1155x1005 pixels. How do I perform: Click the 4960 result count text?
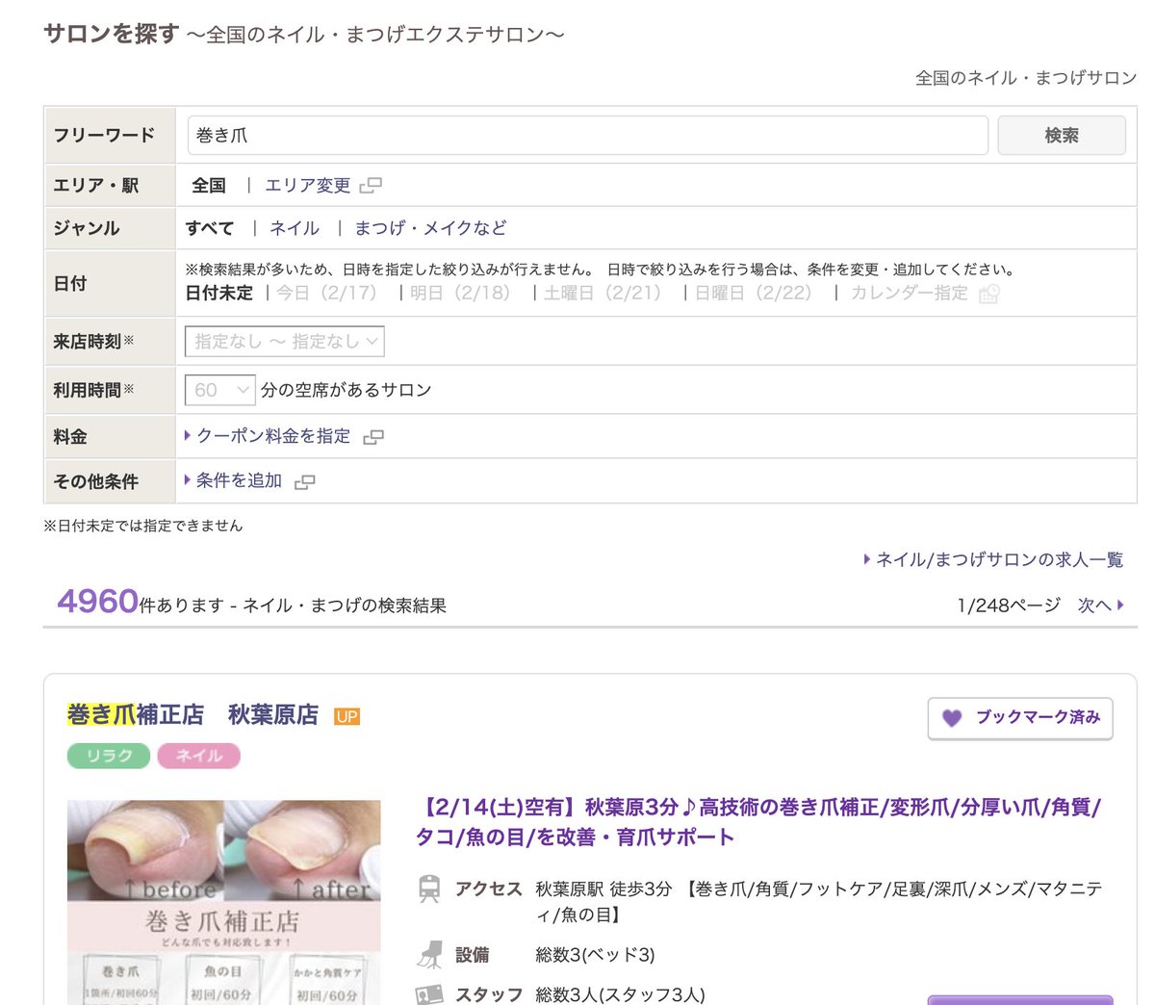point(98,602)
